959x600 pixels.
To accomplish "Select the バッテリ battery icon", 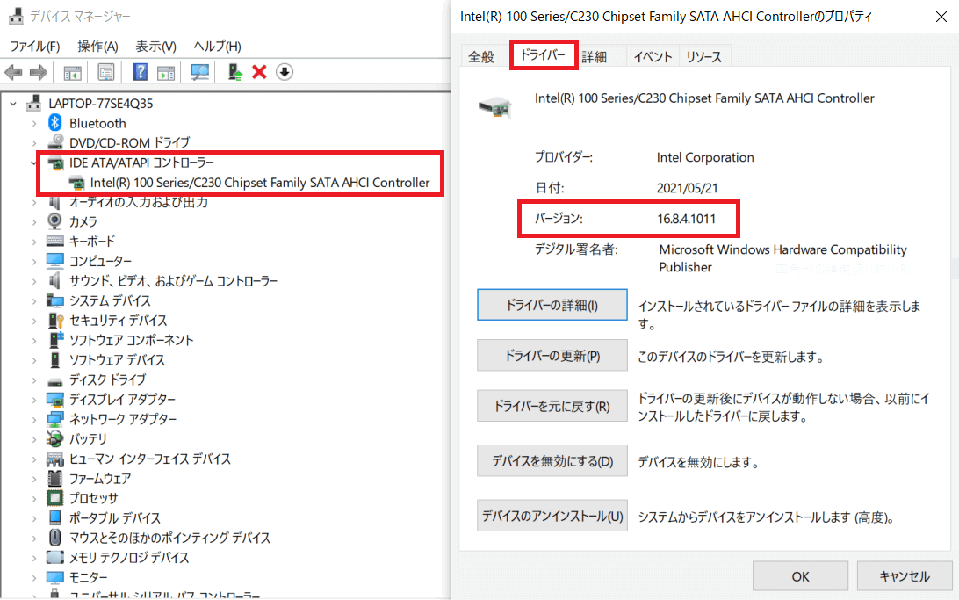I will 55,438.
